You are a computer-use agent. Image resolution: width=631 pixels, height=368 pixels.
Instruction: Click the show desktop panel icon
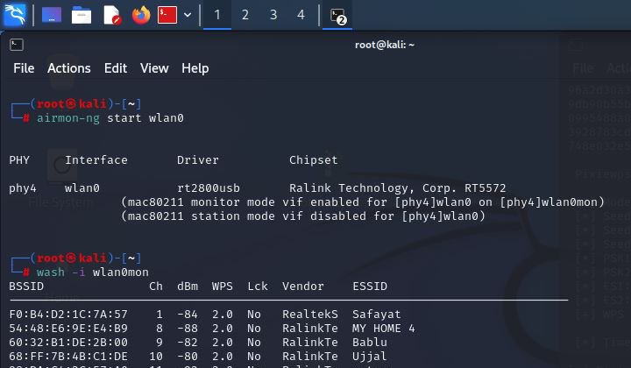click(52, 15)
